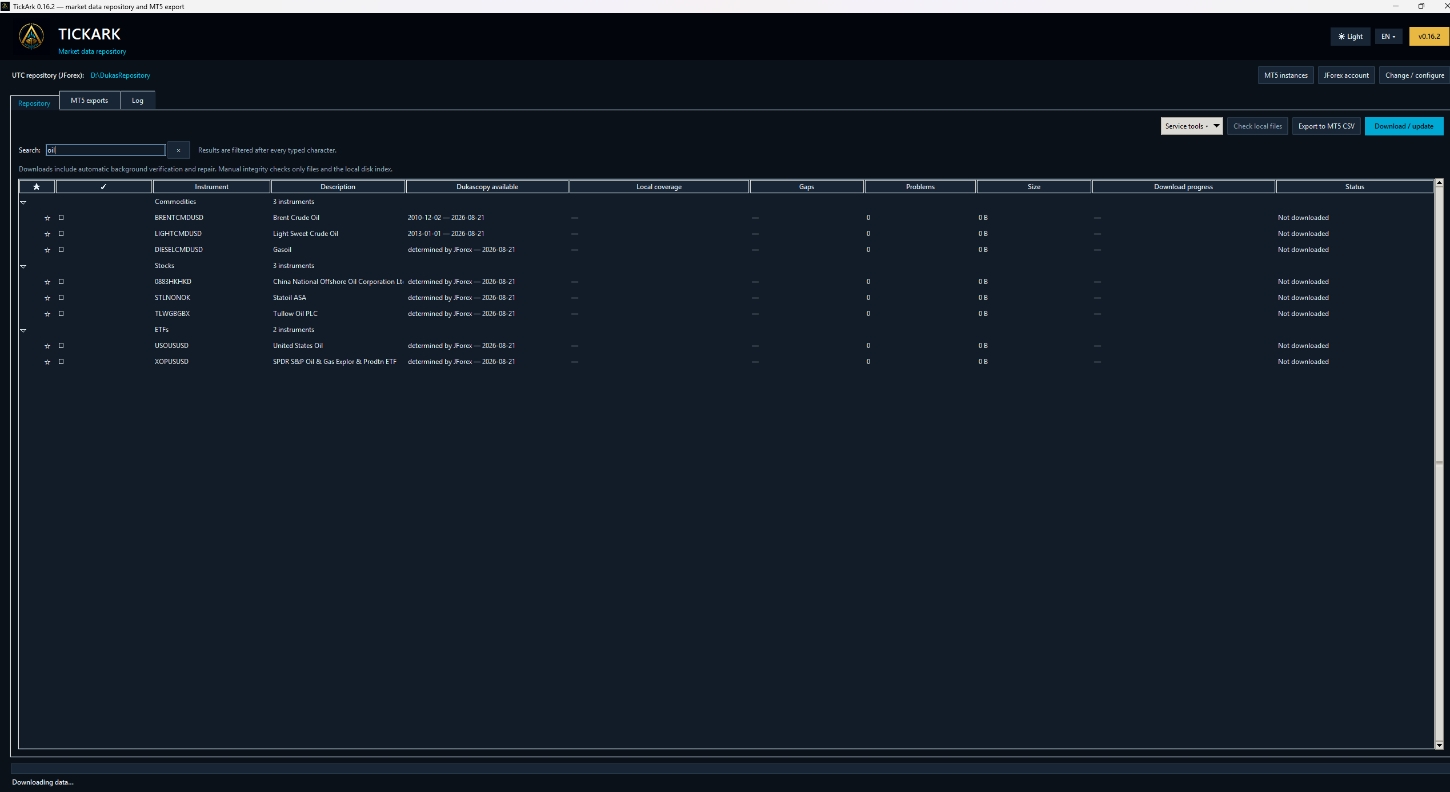Click the download progress bar at bottom

730,769
